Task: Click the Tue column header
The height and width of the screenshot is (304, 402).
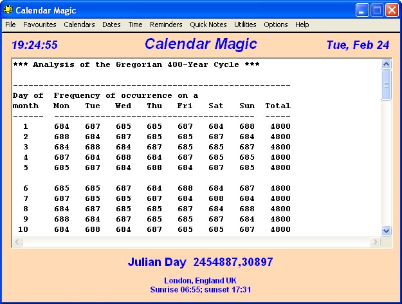Action: tap(93, 106)
